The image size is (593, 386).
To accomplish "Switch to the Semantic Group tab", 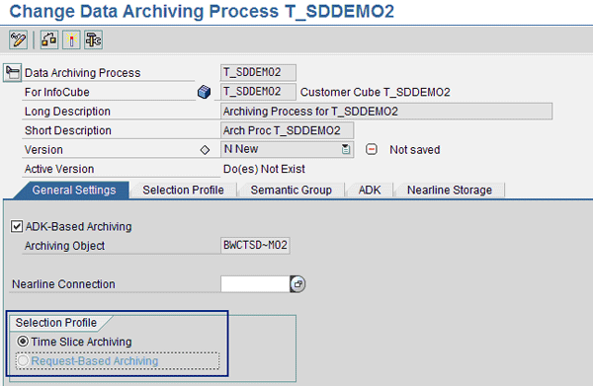I will [x=292, y=190].
